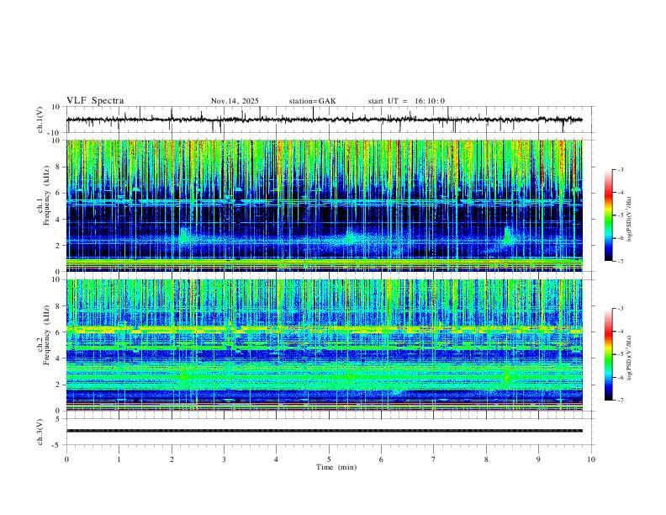Click the ch.1 2 kHz burst near minute 8.4
This screenshot has width=666, height=515.
click(x=507, y=236)
